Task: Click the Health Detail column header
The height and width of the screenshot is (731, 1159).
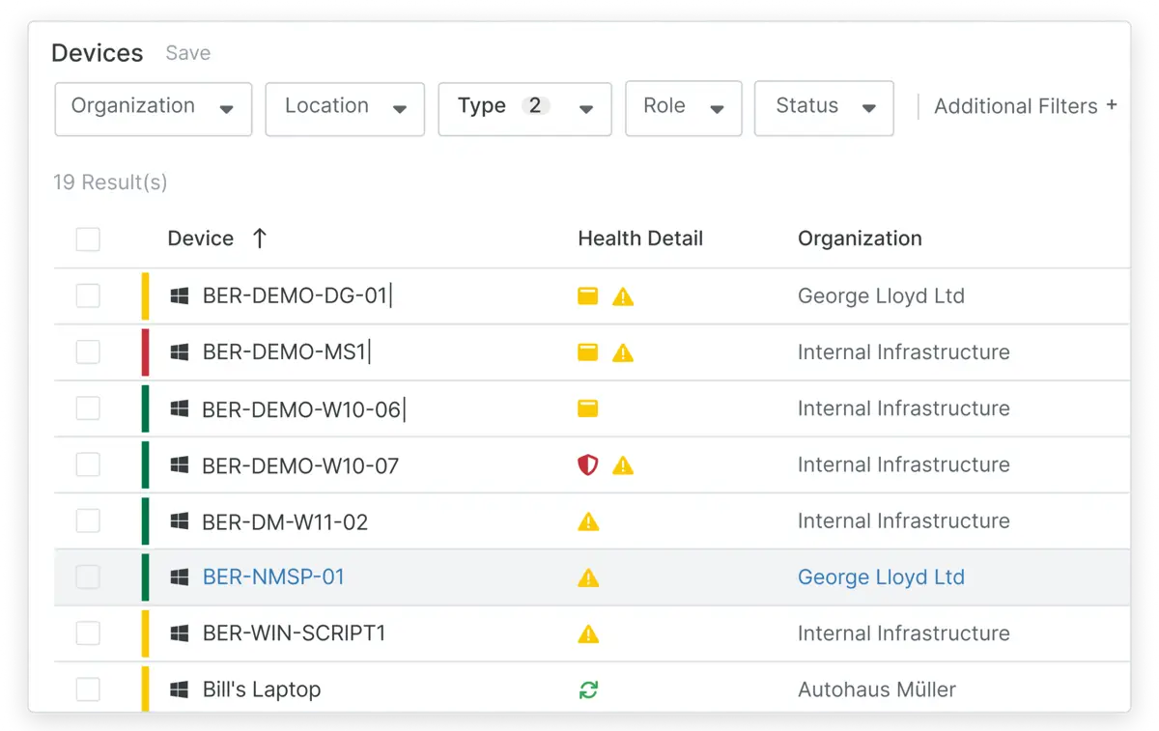Action: [640, 239]
